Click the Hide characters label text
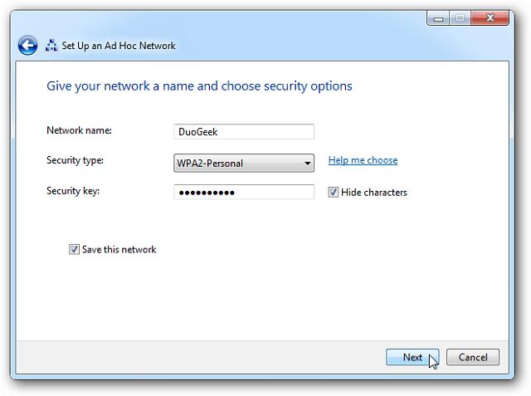 374,193
